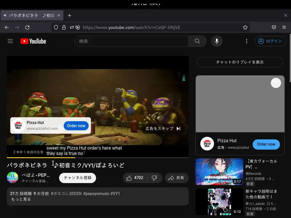Dislike the video with thumbs down
The image size is (291, 218).
click(x=154, y=178)
